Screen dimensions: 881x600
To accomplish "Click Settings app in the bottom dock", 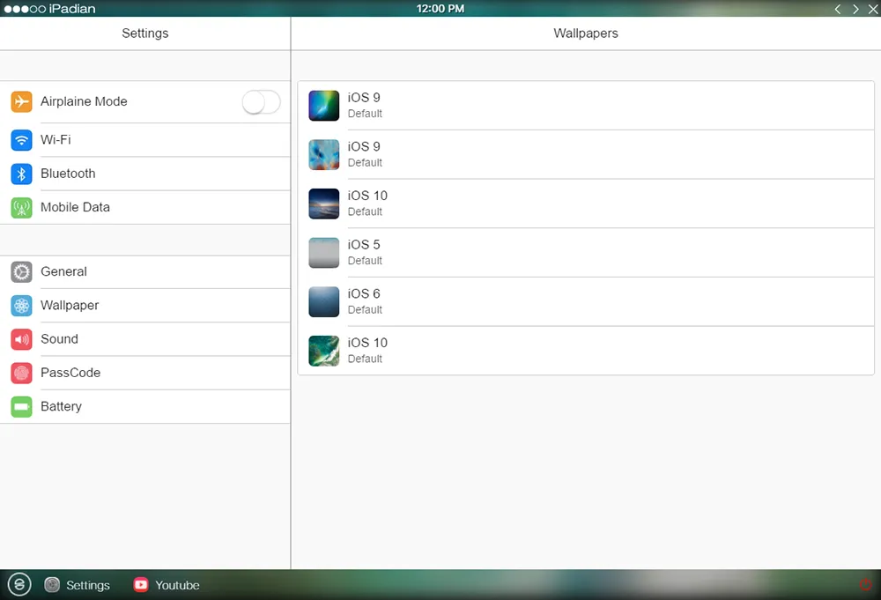I will 77,585.
